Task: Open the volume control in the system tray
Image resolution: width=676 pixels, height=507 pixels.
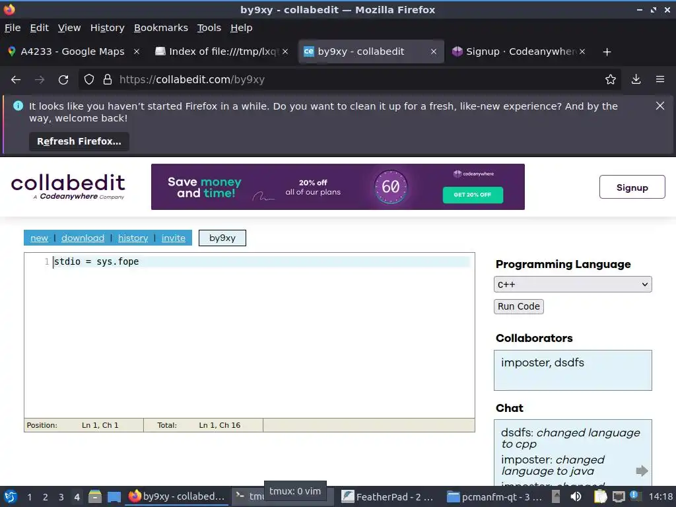Action: (576, 496)
